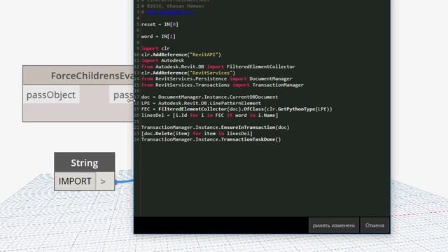This screenshot has height=252, width=448.
Task: Click the blurred email link in comment
Action: click(169, 13)
